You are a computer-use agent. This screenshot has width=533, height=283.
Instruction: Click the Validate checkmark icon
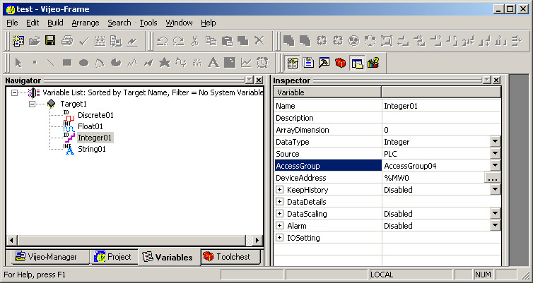pyautogui.click(x=83, y=42)
